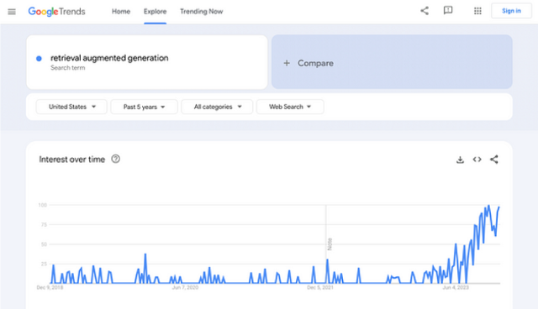Click the blue search term color dot

[40, 59]
